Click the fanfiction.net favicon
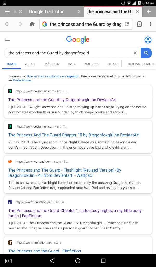156x267 pixels. [10, 202]
